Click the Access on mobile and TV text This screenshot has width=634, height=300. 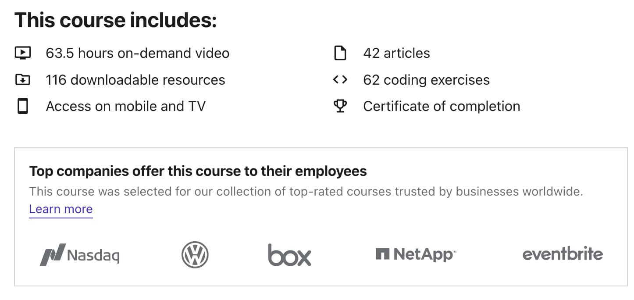(126, 106)
